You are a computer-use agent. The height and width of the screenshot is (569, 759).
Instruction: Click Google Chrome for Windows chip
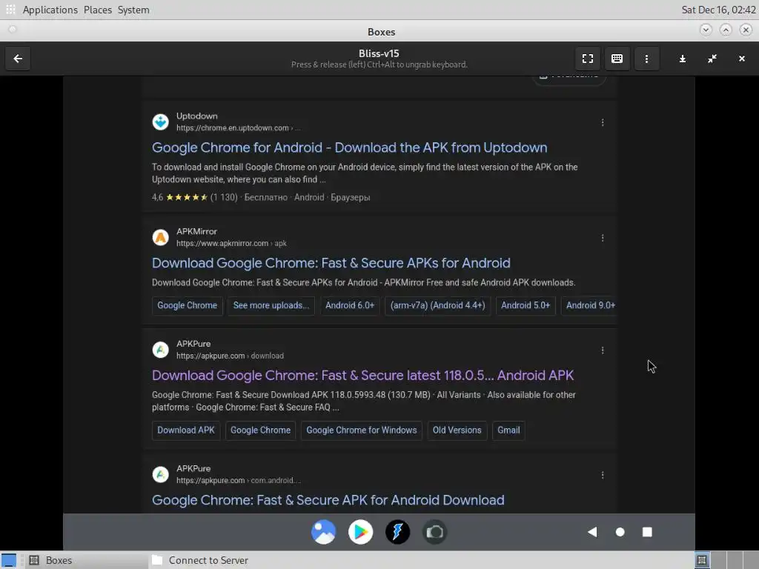pyautogui.click(x=361, y=430)
